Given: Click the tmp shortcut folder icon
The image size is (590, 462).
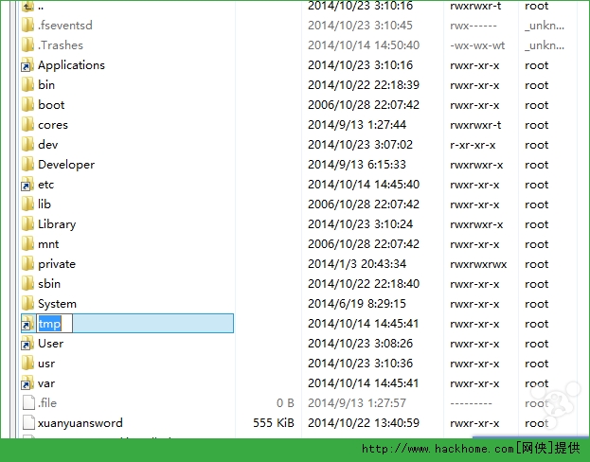Looking at the screenshot, I should point(27,324).
